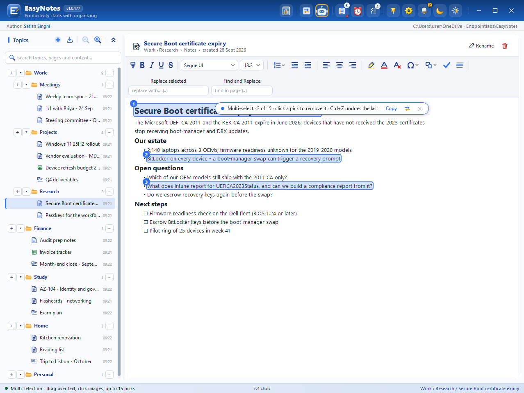Align text left
This screenshot has width=524, height=393.
(x=326, y=65)
